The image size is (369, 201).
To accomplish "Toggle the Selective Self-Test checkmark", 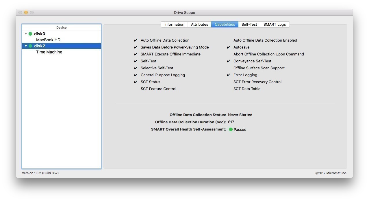I will [x=136, y=68].
